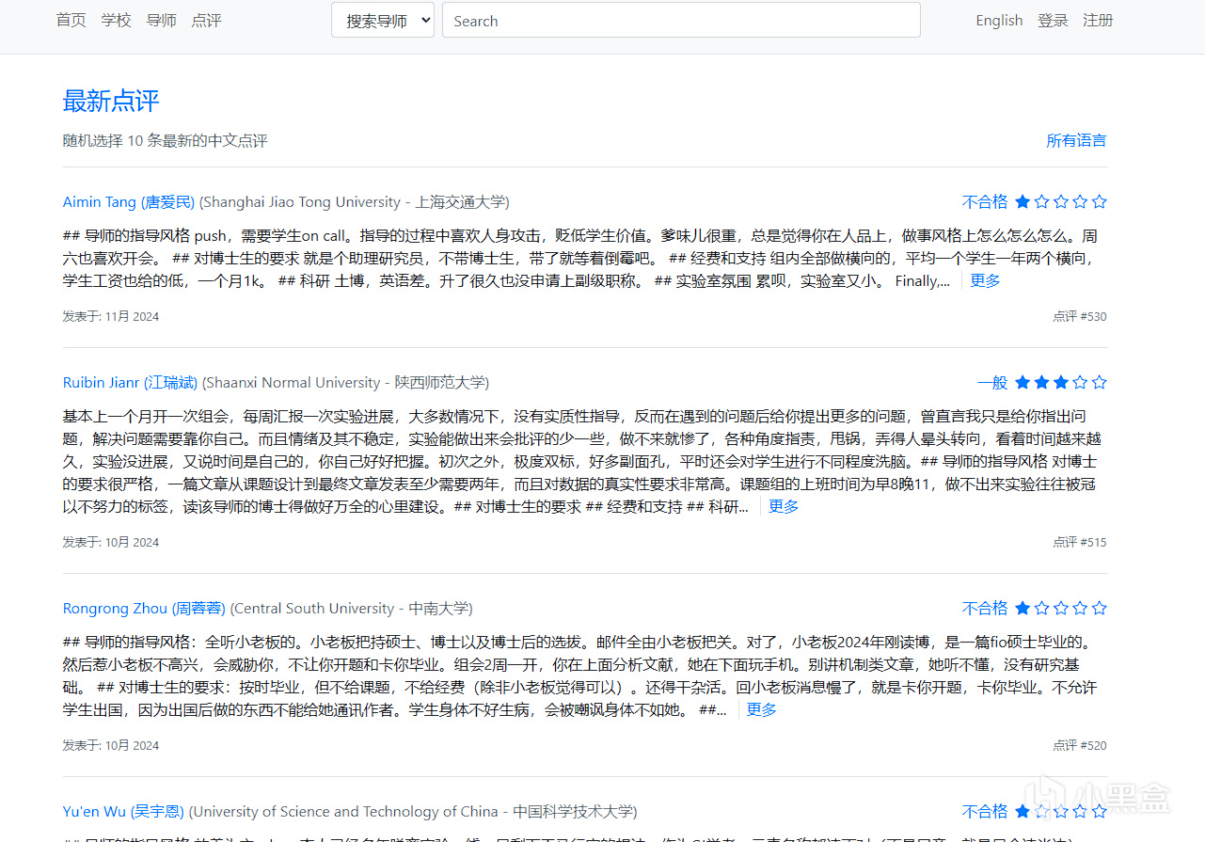Go to the 首页 home page
The height and width of the screenshot is (842, 1205).
(71, 21)
